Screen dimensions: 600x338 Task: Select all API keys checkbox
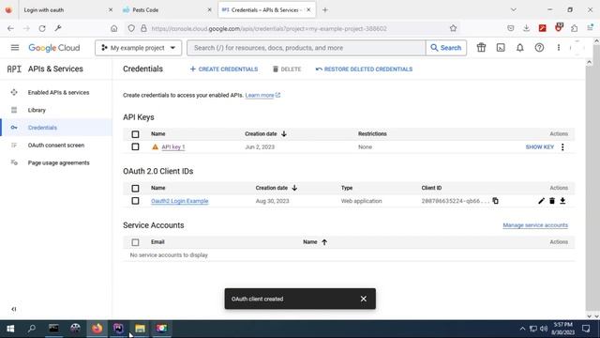pos(135,134)
